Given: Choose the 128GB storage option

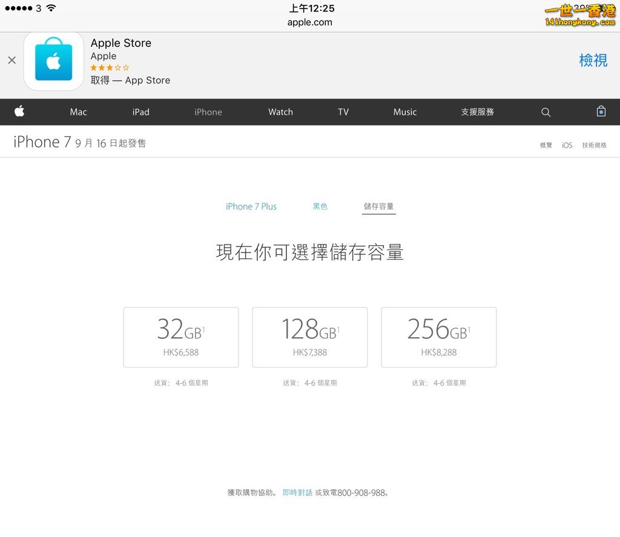Looking at the screenshot, I should [x=309, y=337].
